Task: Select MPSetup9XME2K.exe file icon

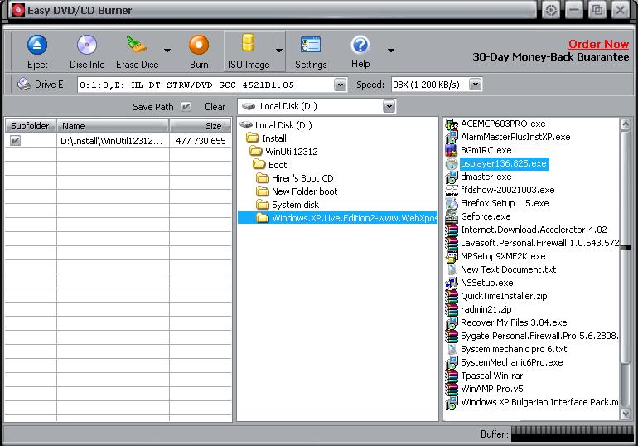Action: pos(452,256)
